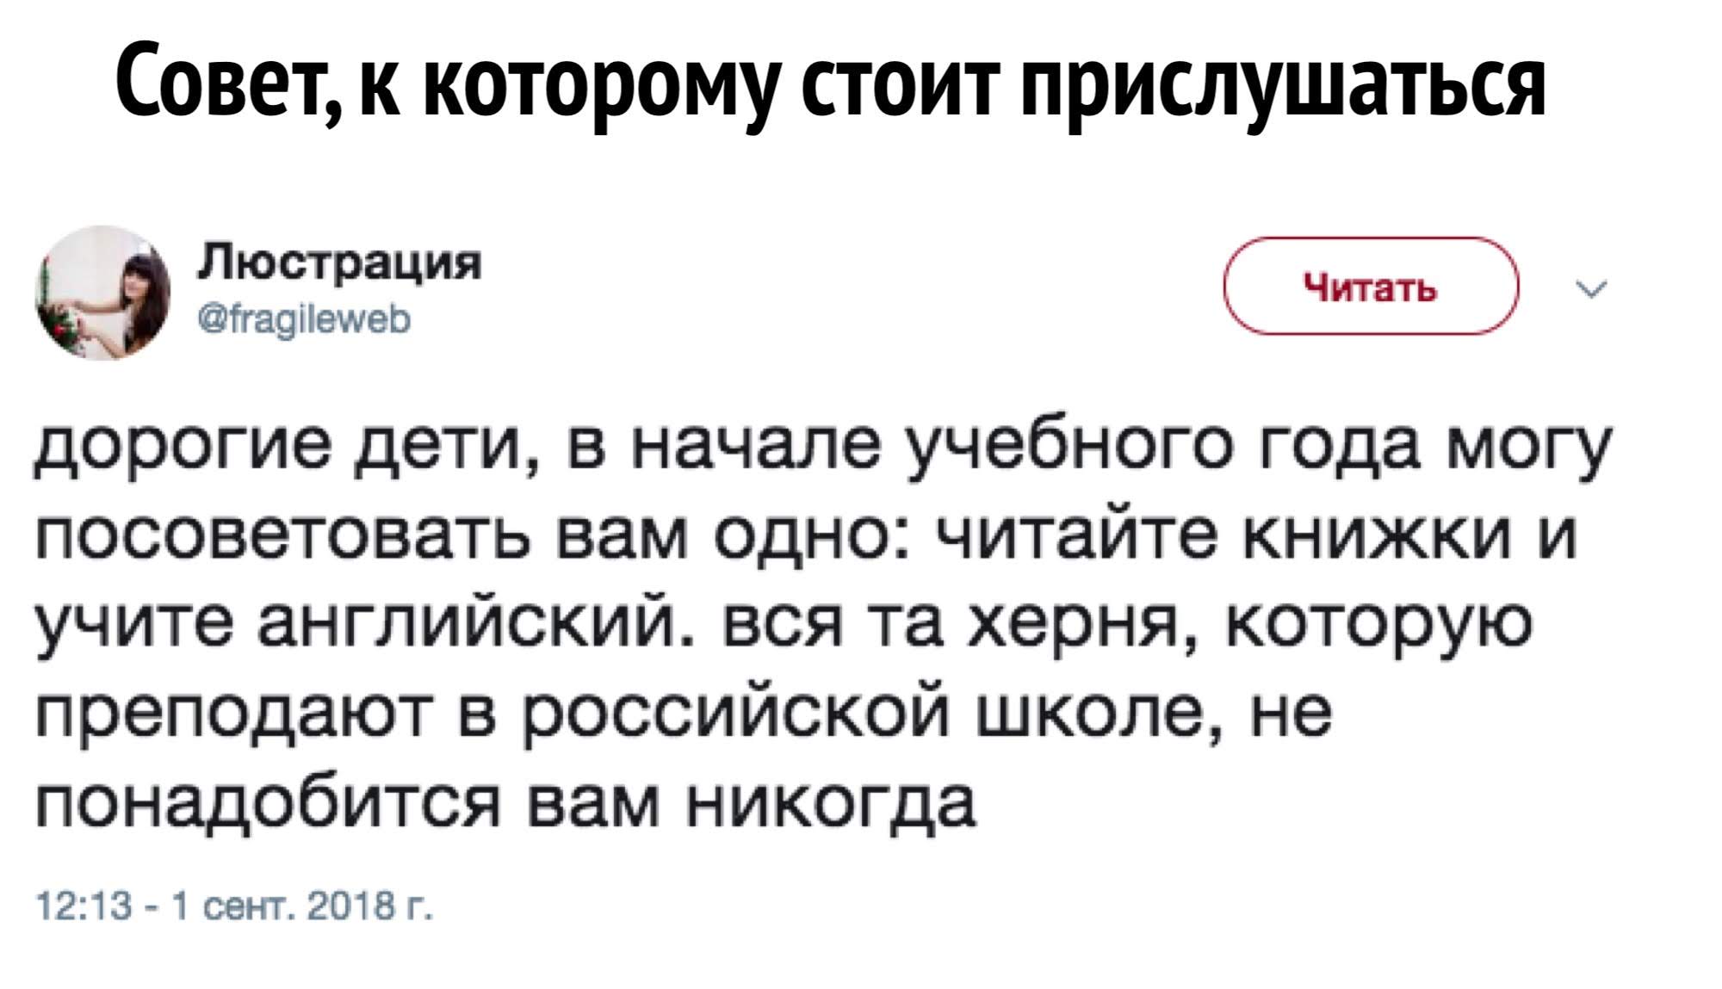This screenshot has height=989, width=1722.
Task: Open the Люстрация display name link
Action: (x=340, y=262)
